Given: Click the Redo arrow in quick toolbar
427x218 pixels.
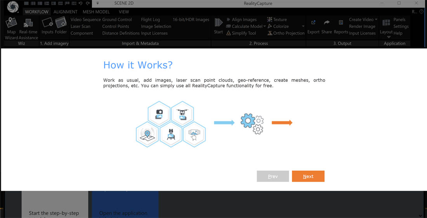Looking at the screenshot, I should pos(88,3).
